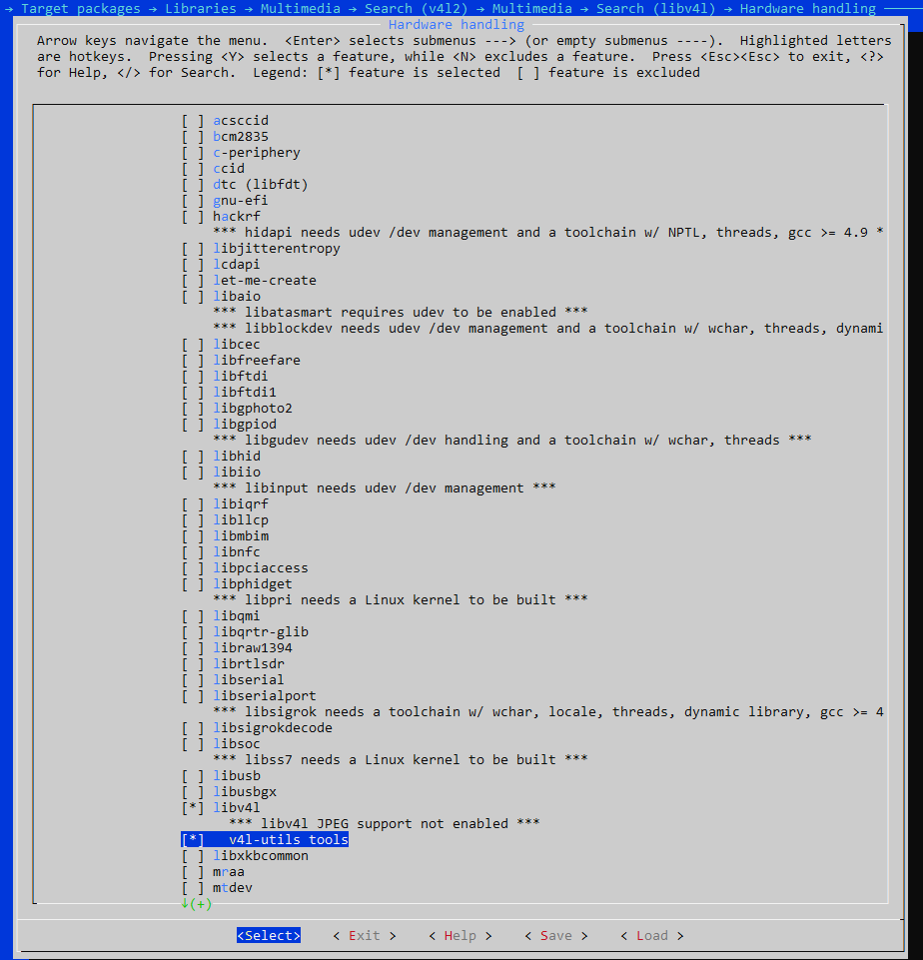
Task: Click libv4l JPEG support not enabled note
Action: [385, 823]
